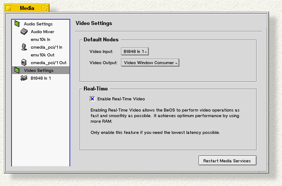Open the Audio Settings text label
This screenshot has height=186, width=282.
click(38, 24)
